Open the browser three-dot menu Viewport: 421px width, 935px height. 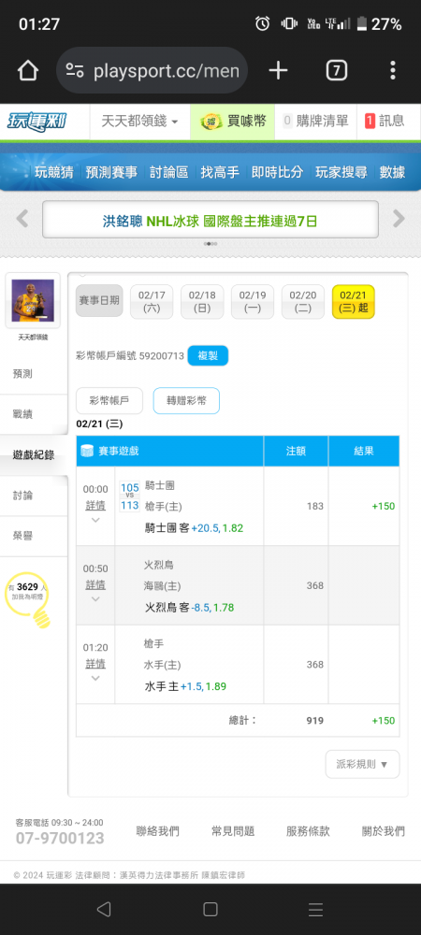pyautogui.click(x=392, y=70)
